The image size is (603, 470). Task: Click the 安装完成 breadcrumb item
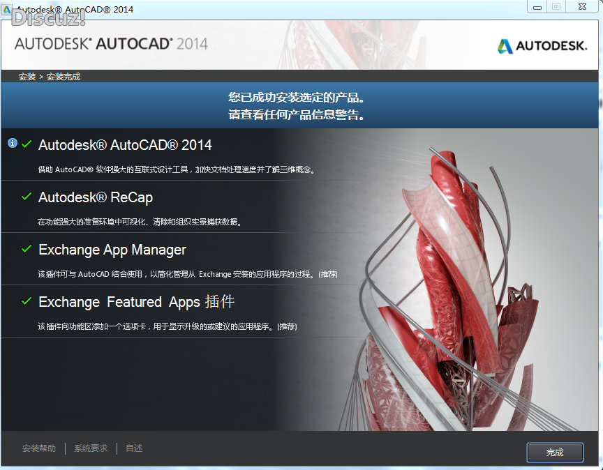64,77
